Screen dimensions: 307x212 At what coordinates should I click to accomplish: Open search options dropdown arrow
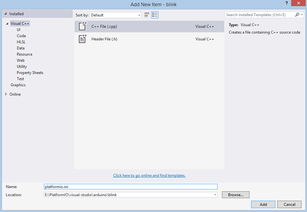(x=302, y=15)
